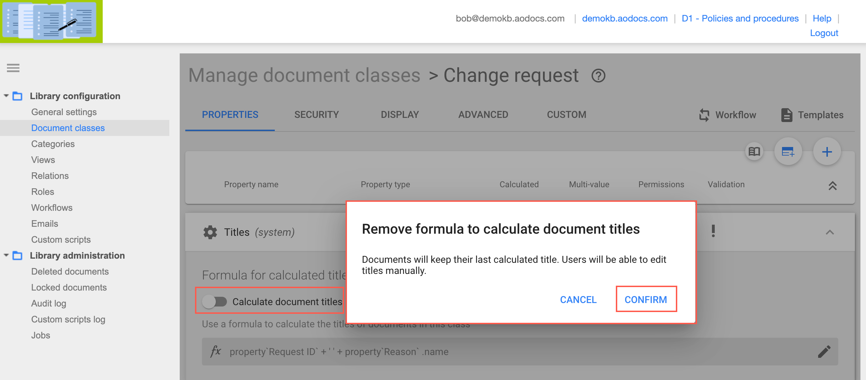
Task: Click the Titles gear icon
Action: [210, 232]
